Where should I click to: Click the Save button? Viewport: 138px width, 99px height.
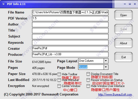click(123, 29)
